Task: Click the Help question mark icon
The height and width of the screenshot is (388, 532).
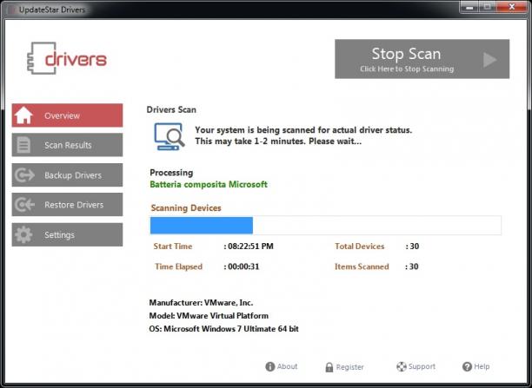Action: coord(467,366)
